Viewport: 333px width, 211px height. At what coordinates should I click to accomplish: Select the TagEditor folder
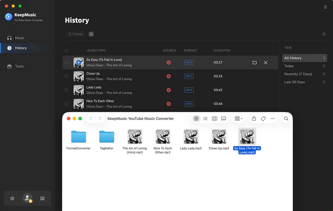tap(107, 140)
